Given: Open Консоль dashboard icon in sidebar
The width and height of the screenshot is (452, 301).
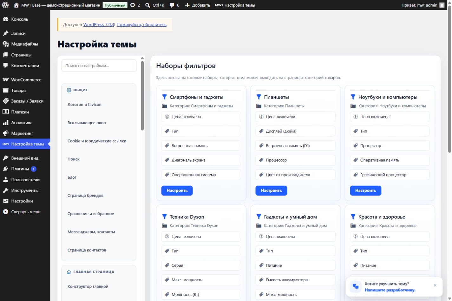Looking at the screenshot, I should tap(5, 19).
